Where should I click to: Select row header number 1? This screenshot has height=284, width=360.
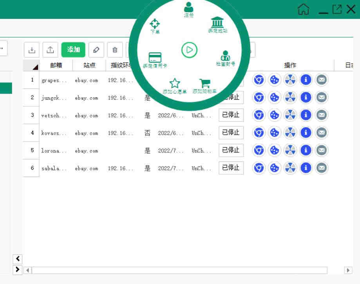tap(31, 80)
